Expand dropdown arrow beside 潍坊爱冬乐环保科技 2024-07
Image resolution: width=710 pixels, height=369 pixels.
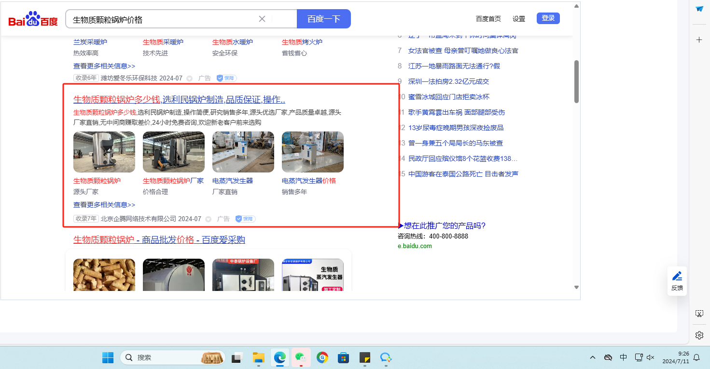[x=190, y=79]
